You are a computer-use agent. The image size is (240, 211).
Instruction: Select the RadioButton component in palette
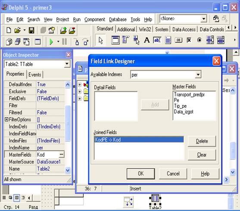coord(199,40)
